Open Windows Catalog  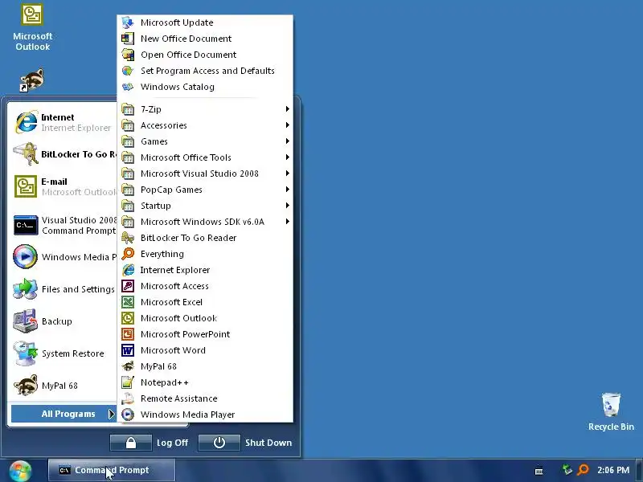[x=205, y=87]
